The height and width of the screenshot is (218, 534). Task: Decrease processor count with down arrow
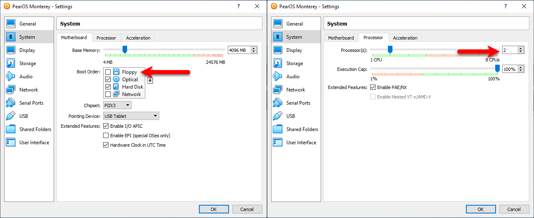pyautogui.click(x=521, y=52)
